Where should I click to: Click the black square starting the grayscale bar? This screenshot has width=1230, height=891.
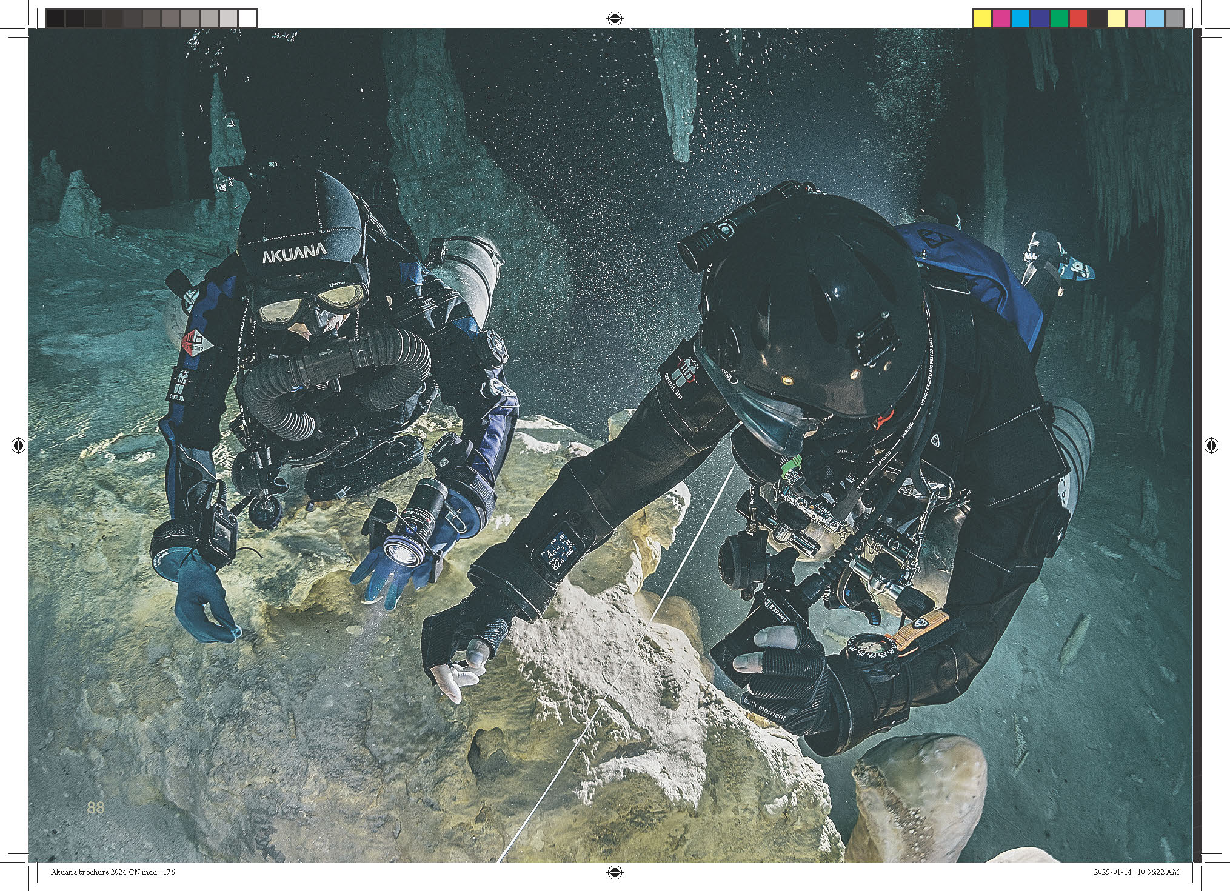coord(55,19)
